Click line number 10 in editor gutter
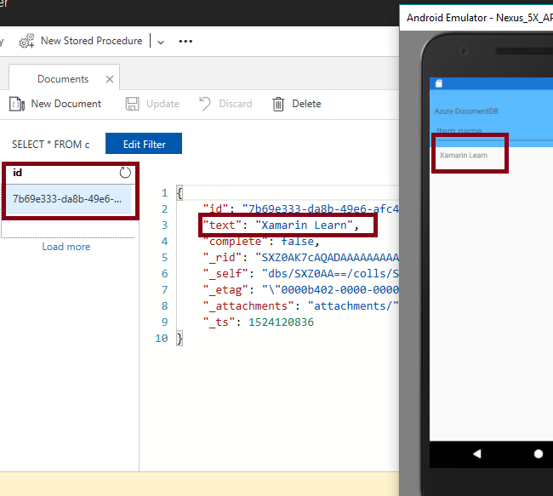 click(162, 339)
